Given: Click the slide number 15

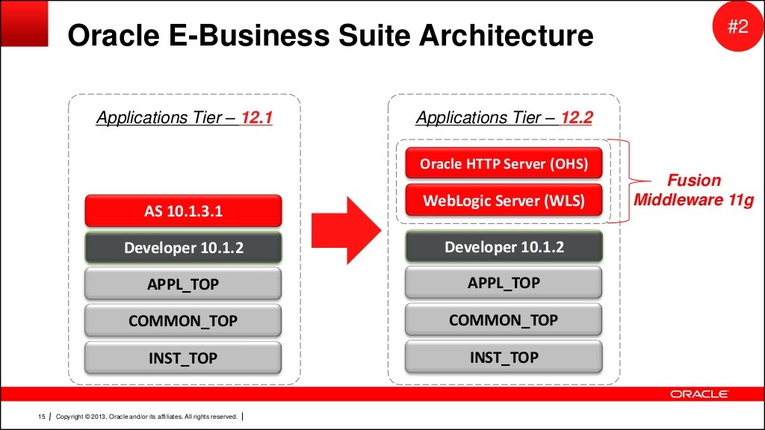Looking at the screenshot, I should tap(42, 417).
